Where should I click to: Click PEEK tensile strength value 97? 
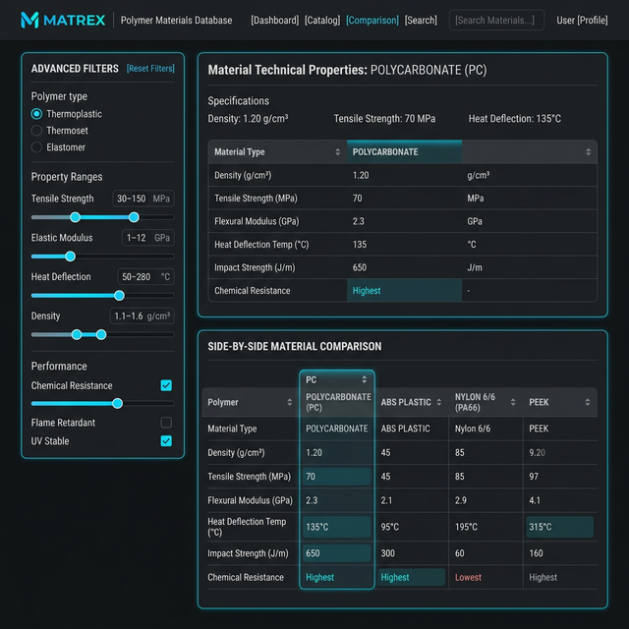pyautogui.click(x=534, y=477)
